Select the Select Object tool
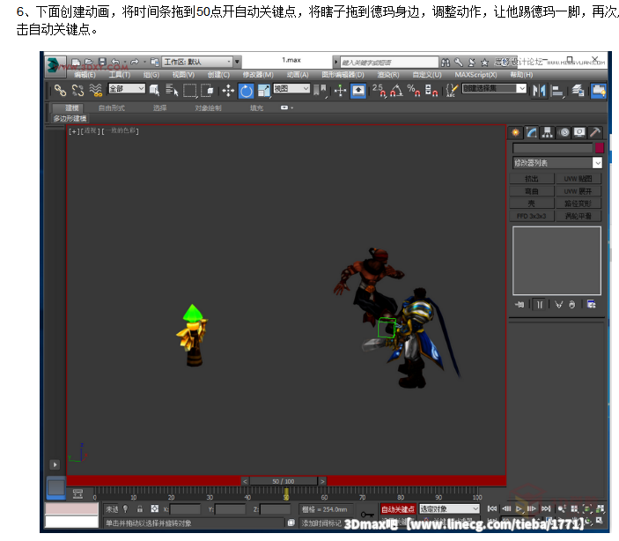Viewport: 619px width, 541px height. tap(154, 91)
